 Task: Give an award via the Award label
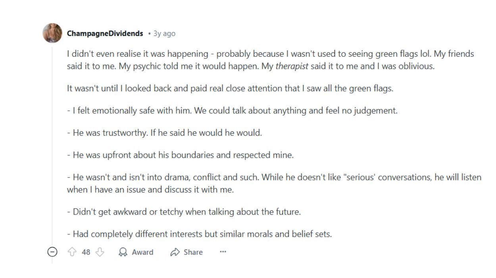coord(142,252)
